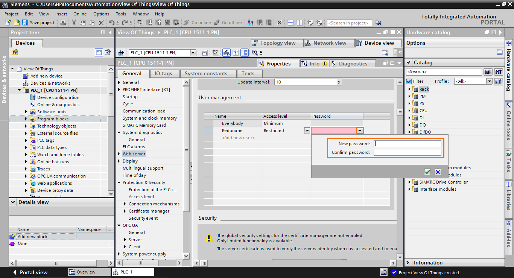Click the Confirm password input field
This screenshot has width=514, height=278.
407,152
